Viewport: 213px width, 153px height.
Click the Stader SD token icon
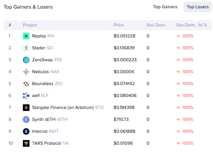click(26, 48)
